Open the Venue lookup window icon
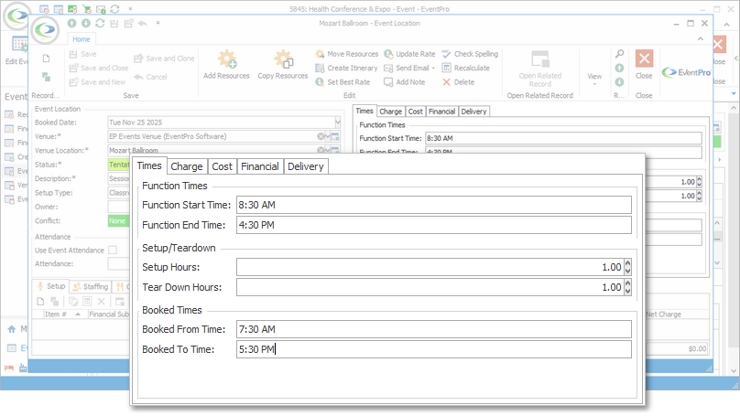 click(335, 136)
